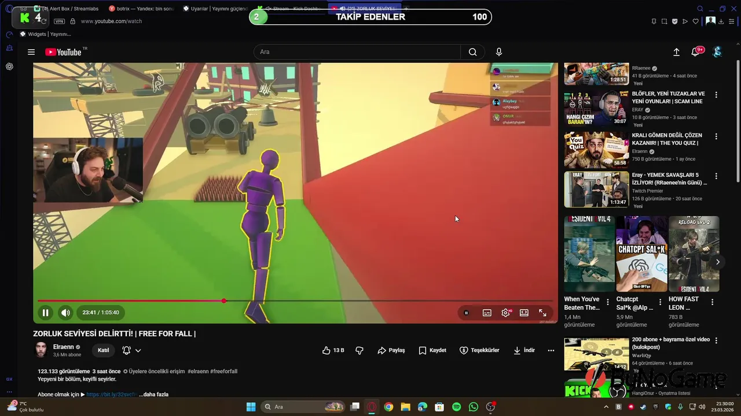This screenshot has width=741, height=416.
Task: Open the ChatGPT icon in the Opera sidebar
Action: click(9, 66)
